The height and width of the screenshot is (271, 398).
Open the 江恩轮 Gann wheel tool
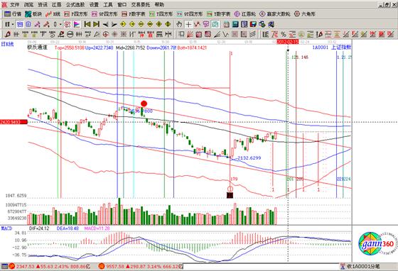(x=244, y=14)
